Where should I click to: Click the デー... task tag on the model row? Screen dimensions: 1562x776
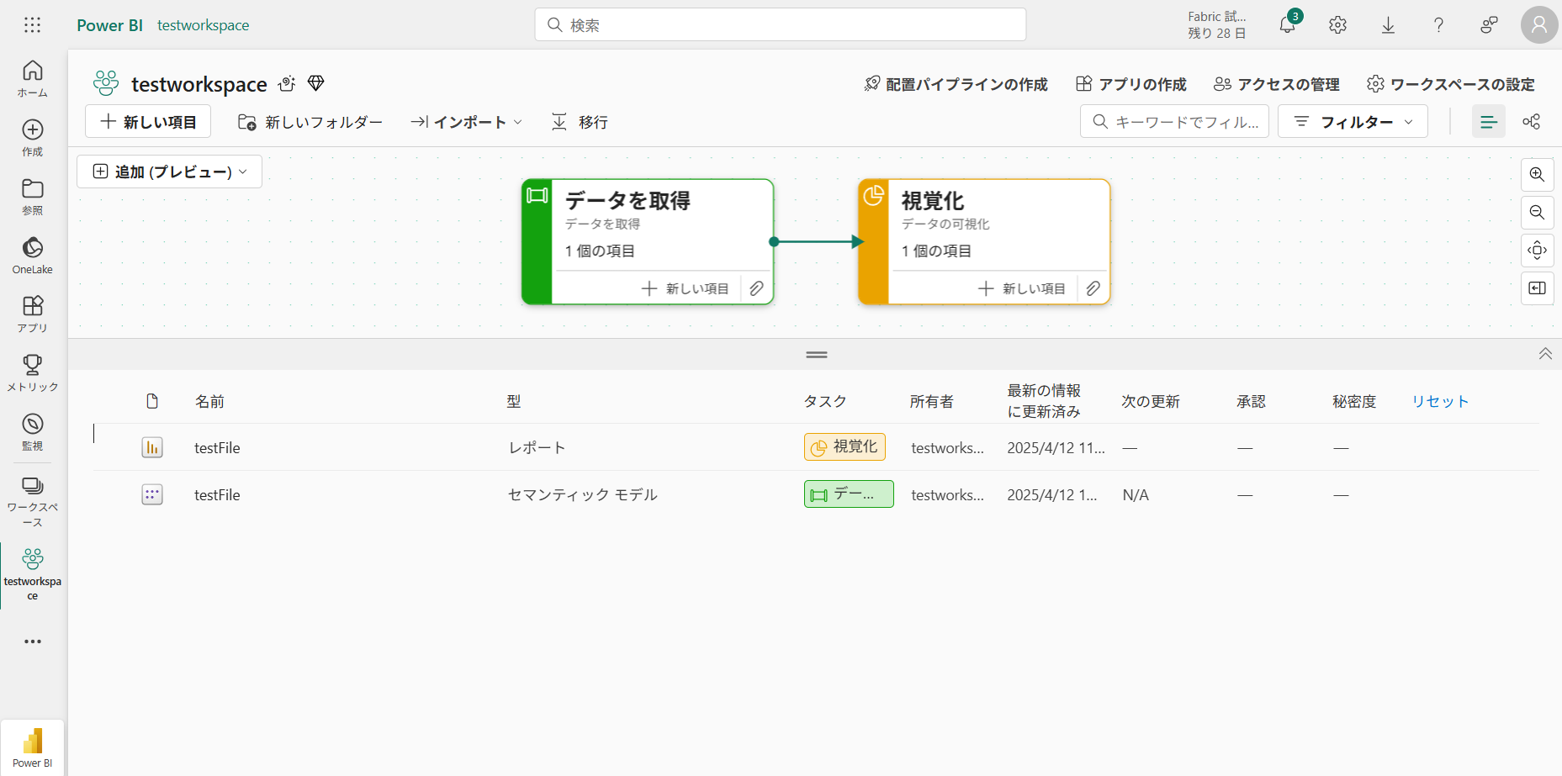coord(849,494)
